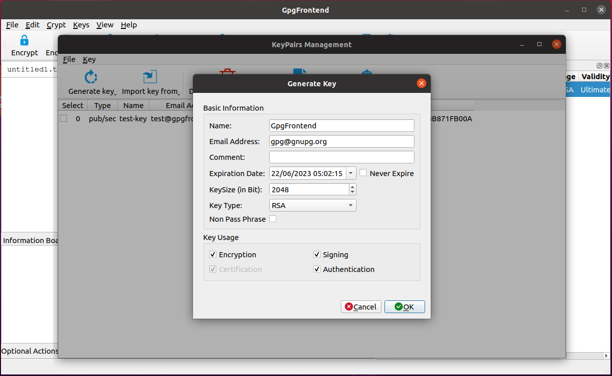The height and width of the screenshot is (376, 612).
Task: Open the Help menu
Action: tap(129, 25)
